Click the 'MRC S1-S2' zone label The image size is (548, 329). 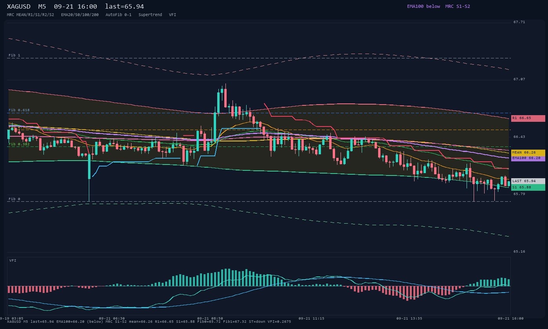tap(458, 6)
